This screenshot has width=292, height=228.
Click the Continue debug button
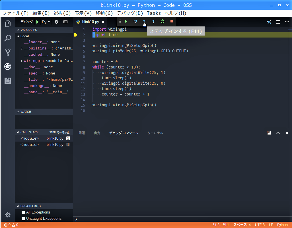pyautogui.click(x=126, y=22)
